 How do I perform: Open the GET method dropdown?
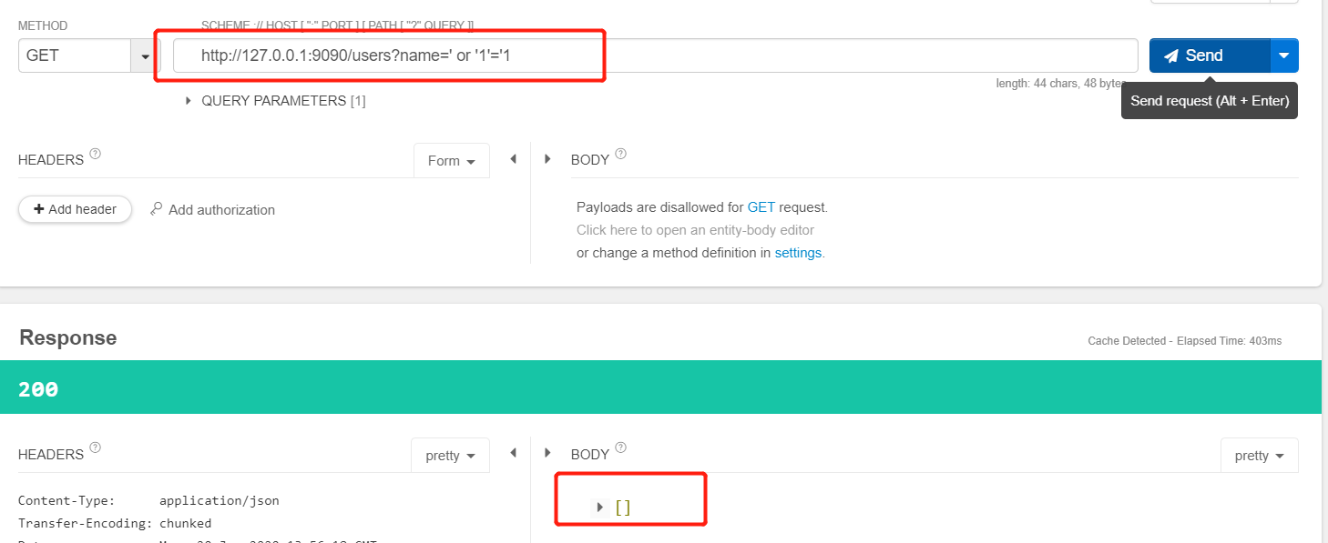click(x=145, y=55)
